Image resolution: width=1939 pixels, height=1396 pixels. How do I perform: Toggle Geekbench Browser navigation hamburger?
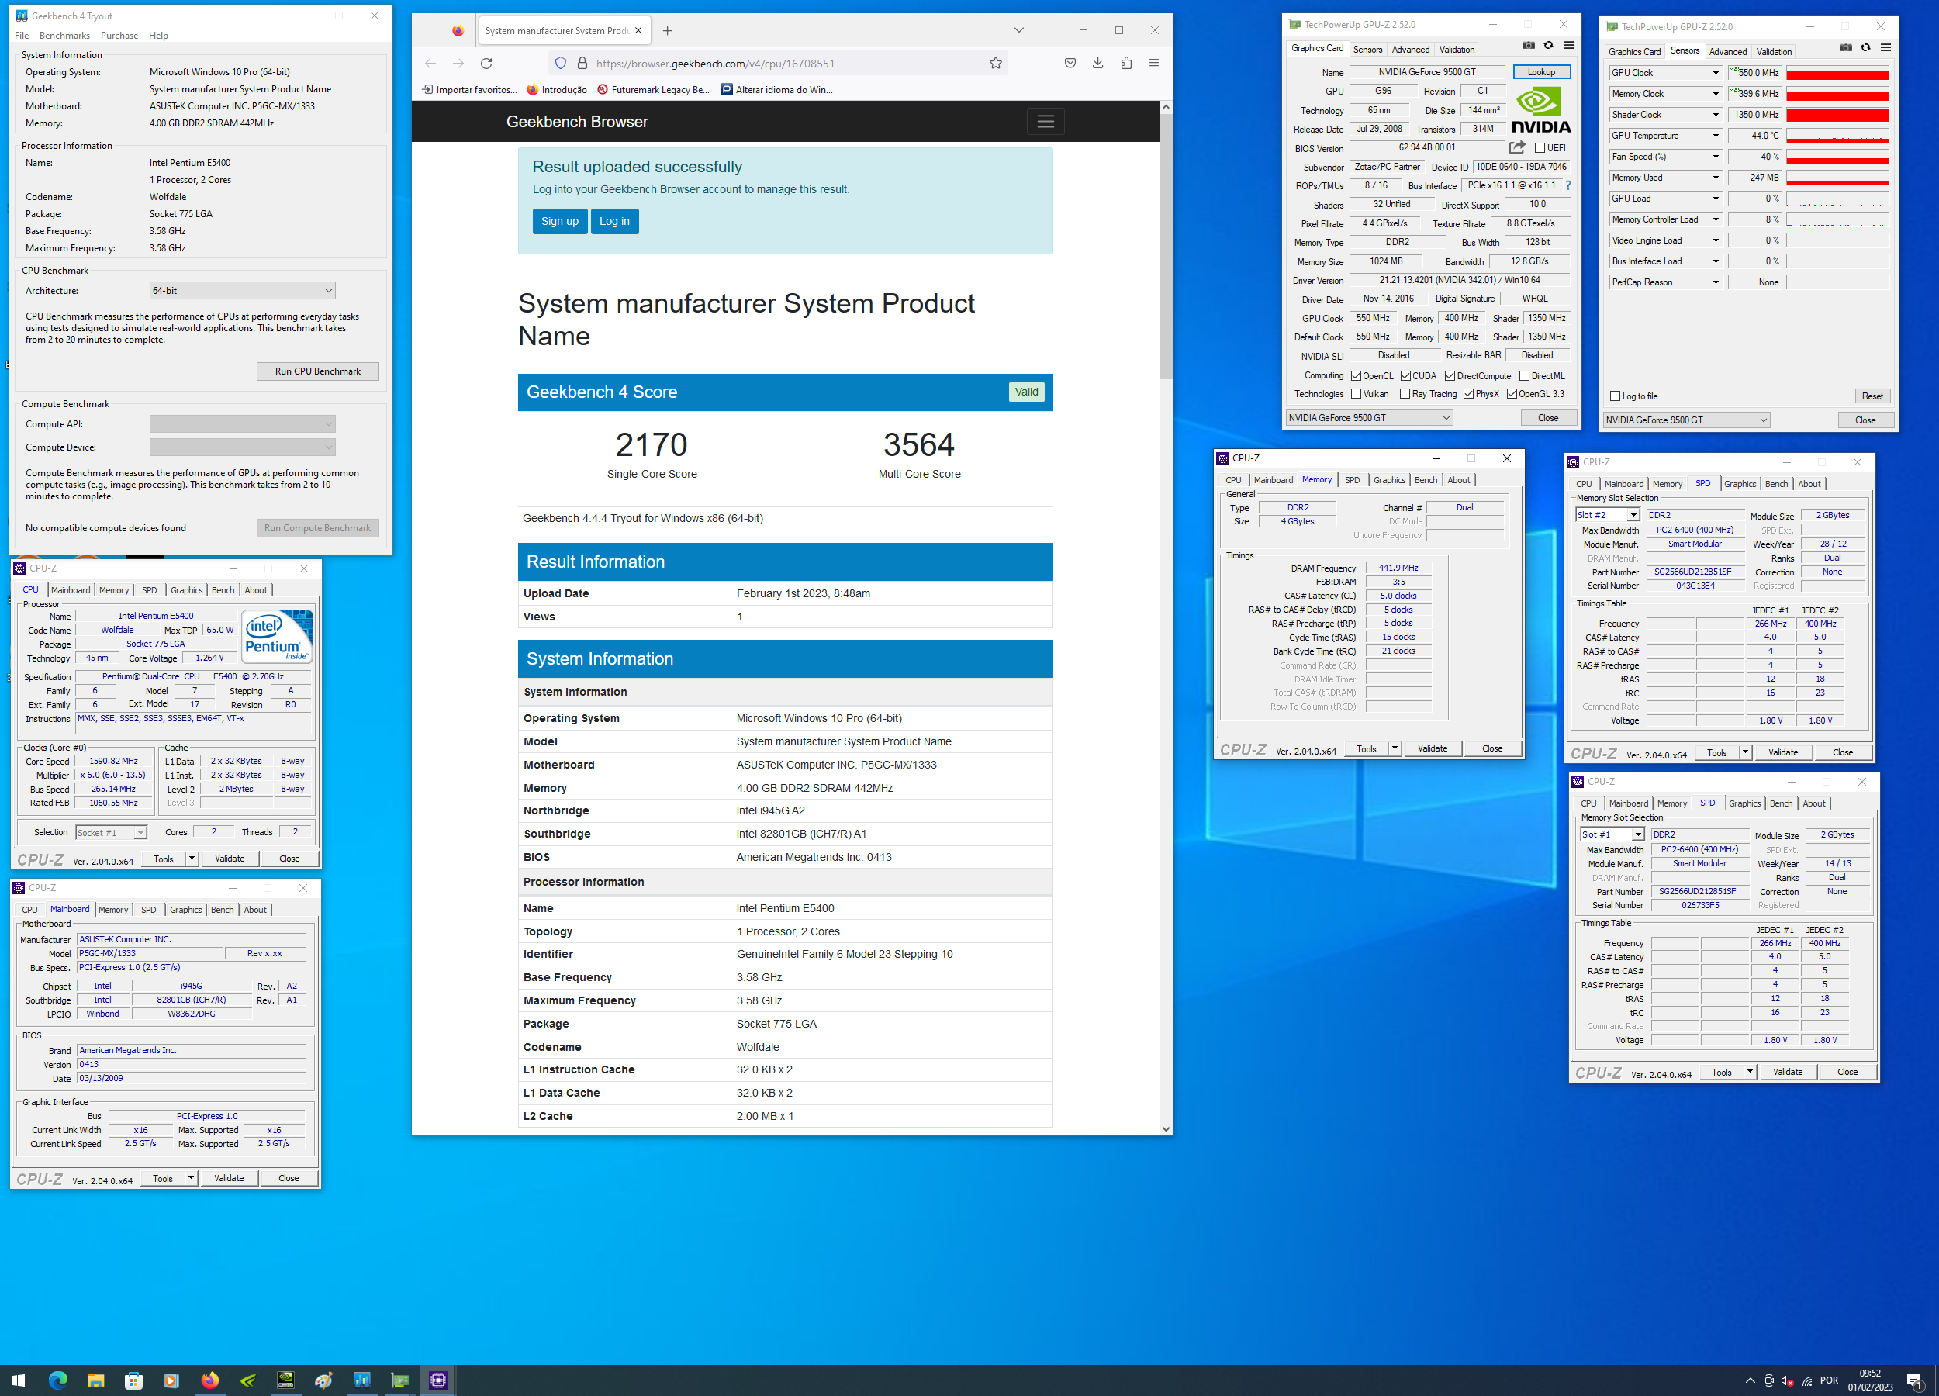pos(1045,122)
